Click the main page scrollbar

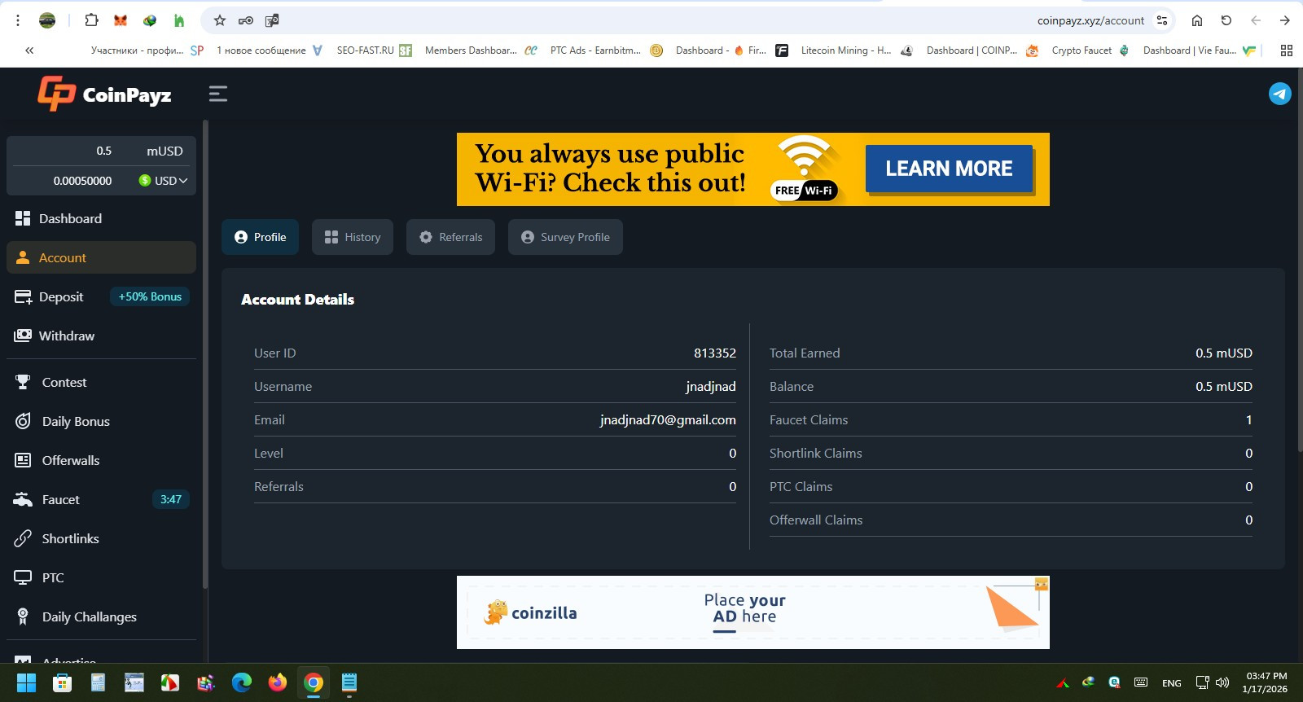1300,261
